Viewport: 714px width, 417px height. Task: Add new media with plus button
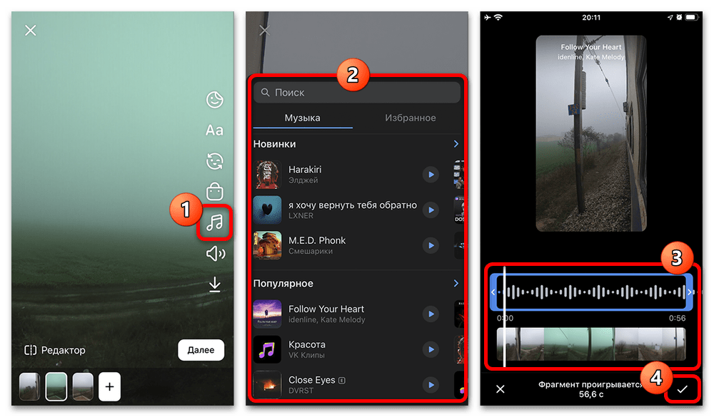point(110,386)
